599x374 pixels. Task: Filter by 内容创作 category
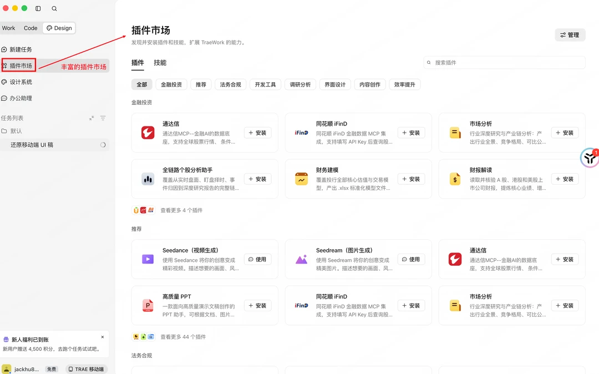point(370,84)
